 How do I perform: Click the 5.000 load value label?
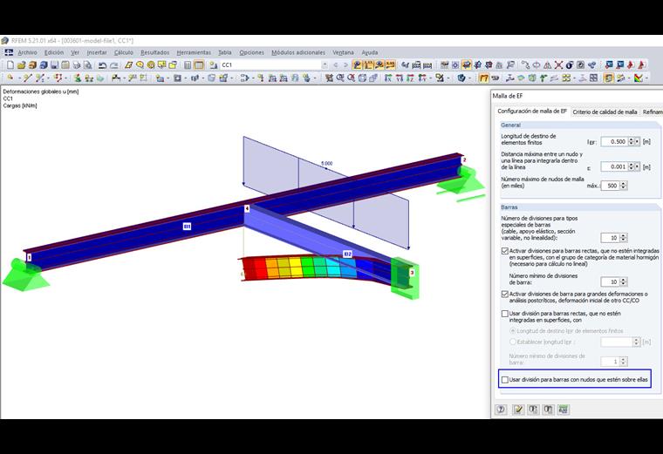click(x=327, y=163)
